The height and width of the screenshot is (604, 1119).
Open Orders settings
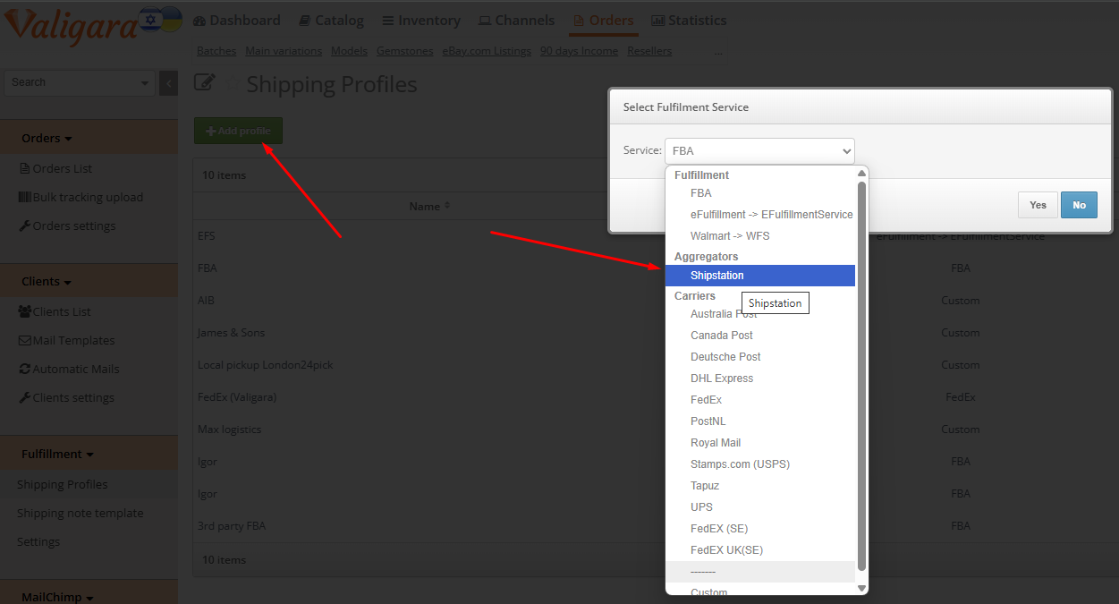coord(67,225)
